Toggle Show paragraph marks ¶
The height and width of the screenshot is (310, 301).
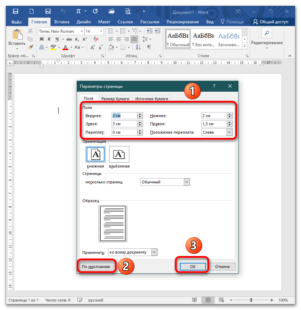pyautogui.click(x=149, y=47)
